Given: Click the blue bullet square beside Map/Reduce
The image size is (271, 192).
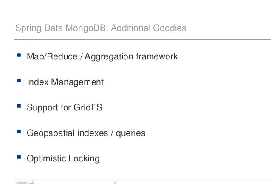Looking at the screenshot, I should point(19,55).
